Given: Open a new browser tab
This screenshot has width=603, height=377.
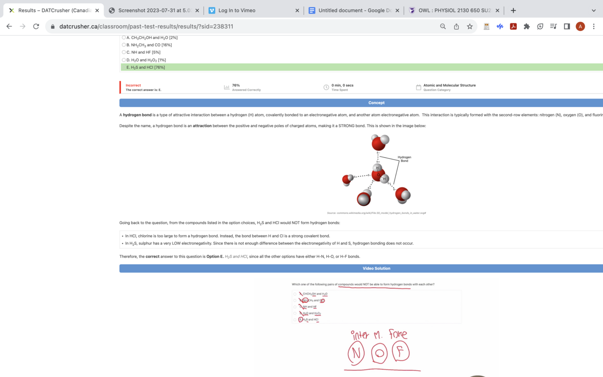Looking at the screenshot, I should tap(513, 10).
